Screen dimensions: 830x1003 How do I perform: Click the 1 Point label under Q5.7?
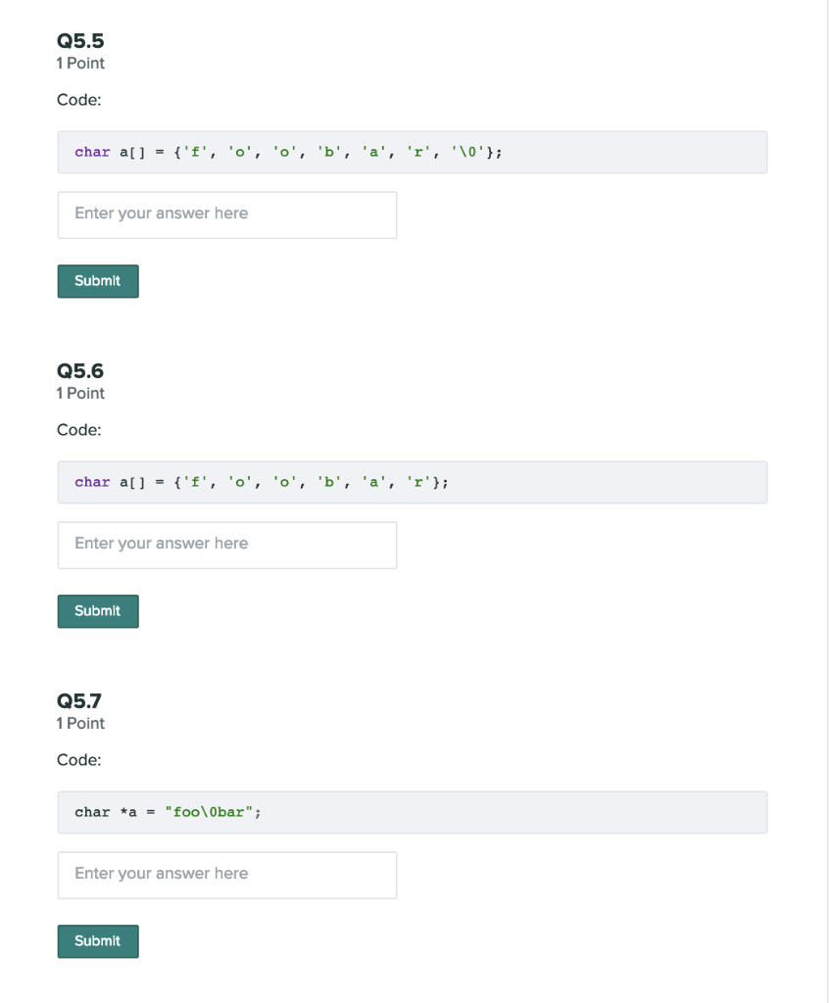click(x=79, y=723)
